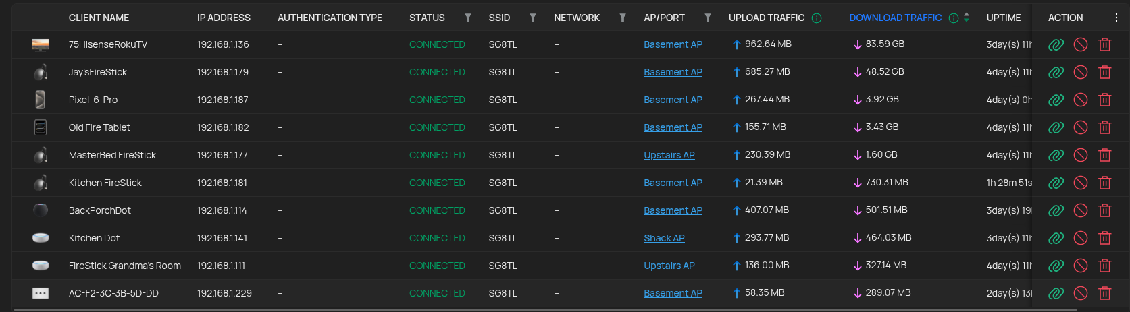Delete the AC-F2-3C-3B-5D-DD client entry
The height and width of the screenshot is (312, 1130).
1105,293
